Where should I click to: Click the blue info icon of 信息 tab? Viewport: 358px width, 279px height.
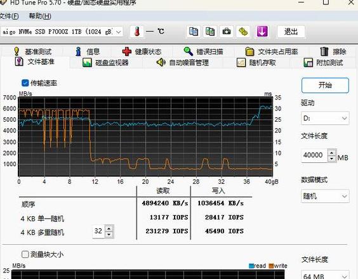pos(78,51)
